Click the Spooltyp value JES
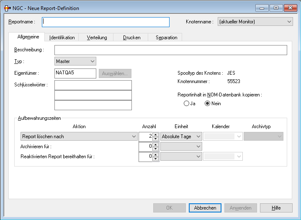 click(231, 73)
